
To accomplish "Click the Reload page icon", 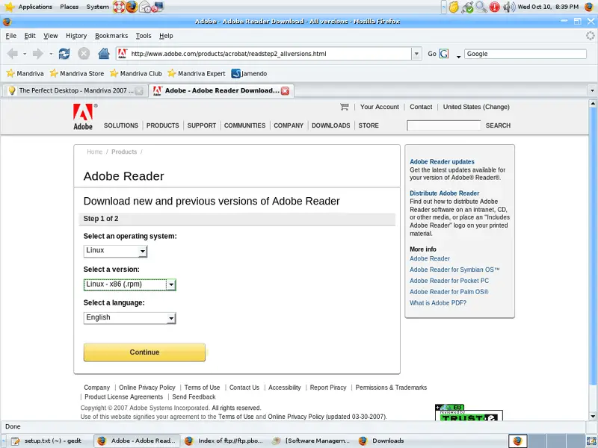I will [x=64, y=54].
